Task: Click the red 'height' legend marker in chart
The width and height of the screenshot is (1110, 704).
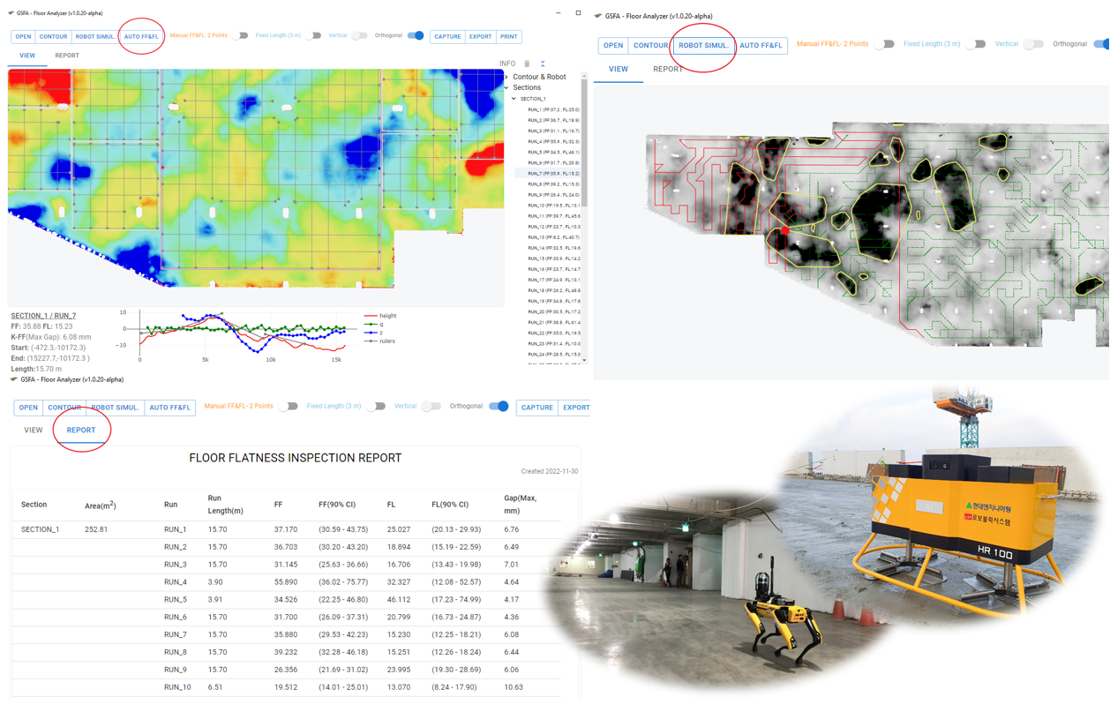Action: 371,316
